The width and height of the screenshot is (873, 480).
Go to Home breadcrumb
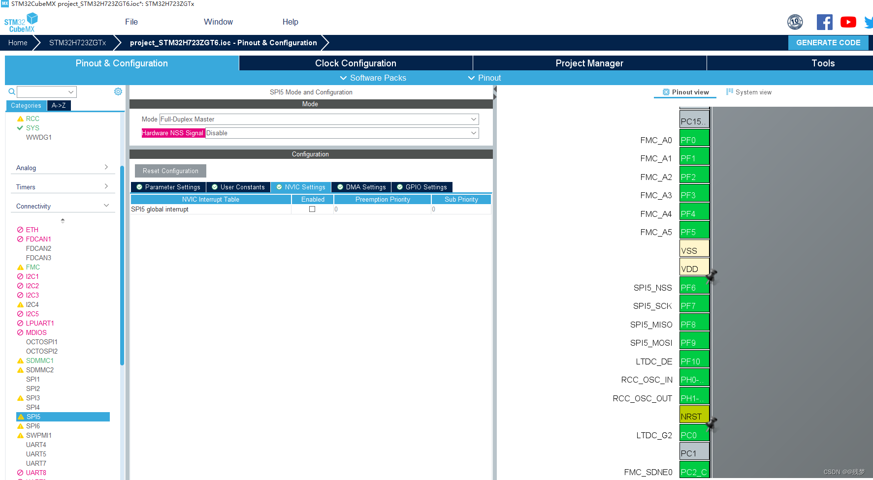[x=18, y=43]
